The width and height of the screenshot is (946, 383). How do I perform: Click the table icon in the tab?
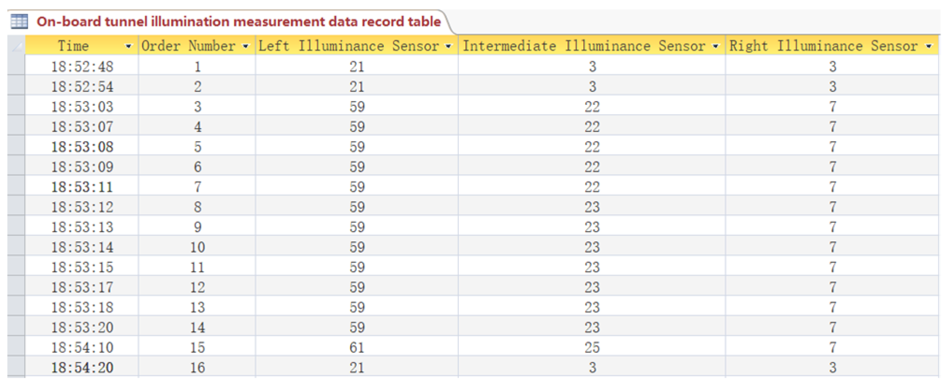(19, 22)
